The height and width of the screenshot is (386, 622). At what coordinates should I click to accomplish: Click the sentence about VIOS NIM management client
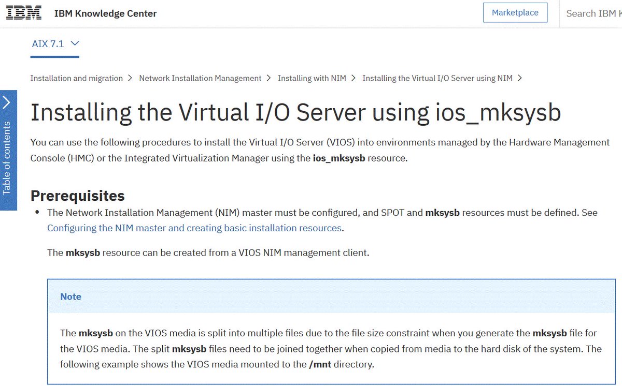pos(208,253)
